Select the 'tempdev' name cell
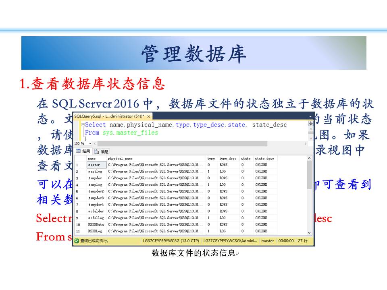This screenshot has width=387, height=290. point(96,178)
